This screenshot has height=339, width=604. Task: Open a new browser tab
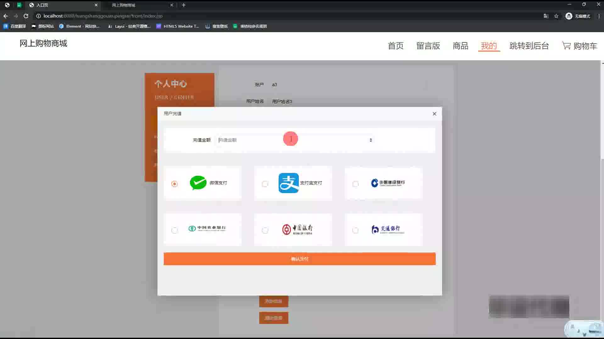[x=184, y=5]
